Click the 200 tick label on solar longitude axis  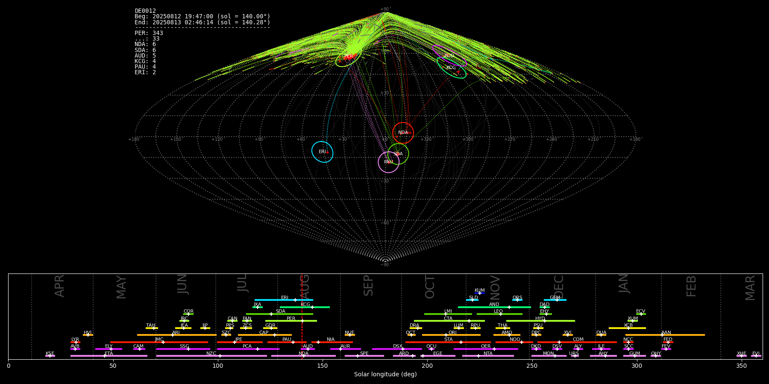coord(427,366)
